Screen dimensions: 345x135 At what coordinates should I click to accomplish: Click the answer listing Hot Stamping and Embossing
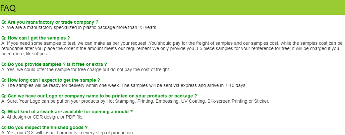[135, 101]
